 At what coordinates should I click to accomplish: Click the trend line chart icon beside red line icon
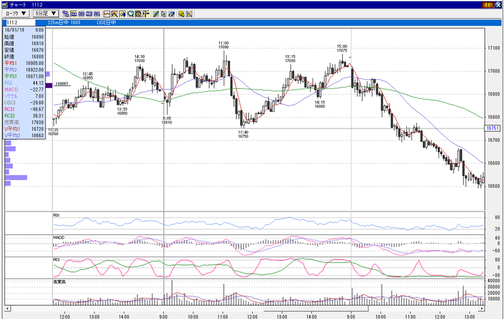click(x=115, y=14)
